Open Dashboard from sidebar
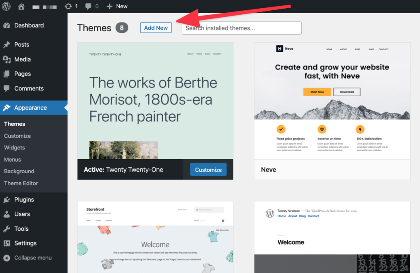This screenshot has width=420, height=273. [x=29, y=25]
